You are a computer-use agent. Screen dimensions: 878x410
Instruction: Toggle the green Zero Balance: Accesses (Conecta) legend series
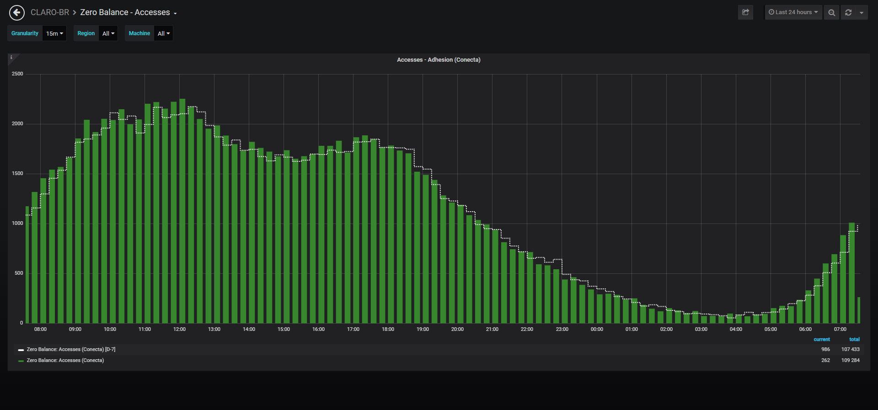[65, 360]
